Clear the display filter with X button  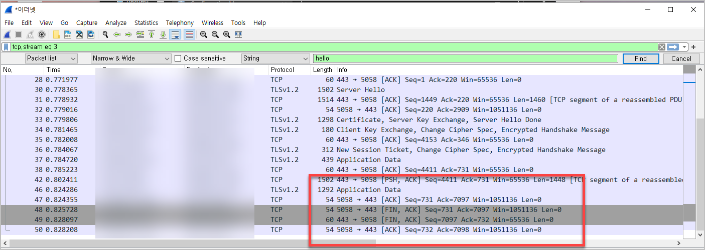662,47
